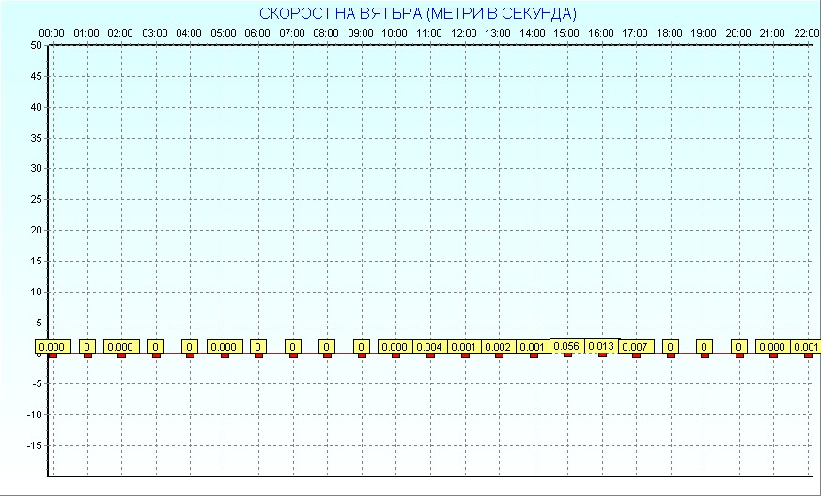Select the 0.013 data label
The width and height of the screenshot is (821, 496).
[601, 346]
